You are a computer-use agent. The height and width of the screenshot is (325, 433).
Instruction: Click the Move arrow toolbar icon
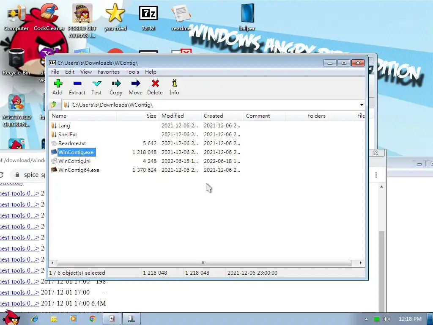(x=136, y=83)
